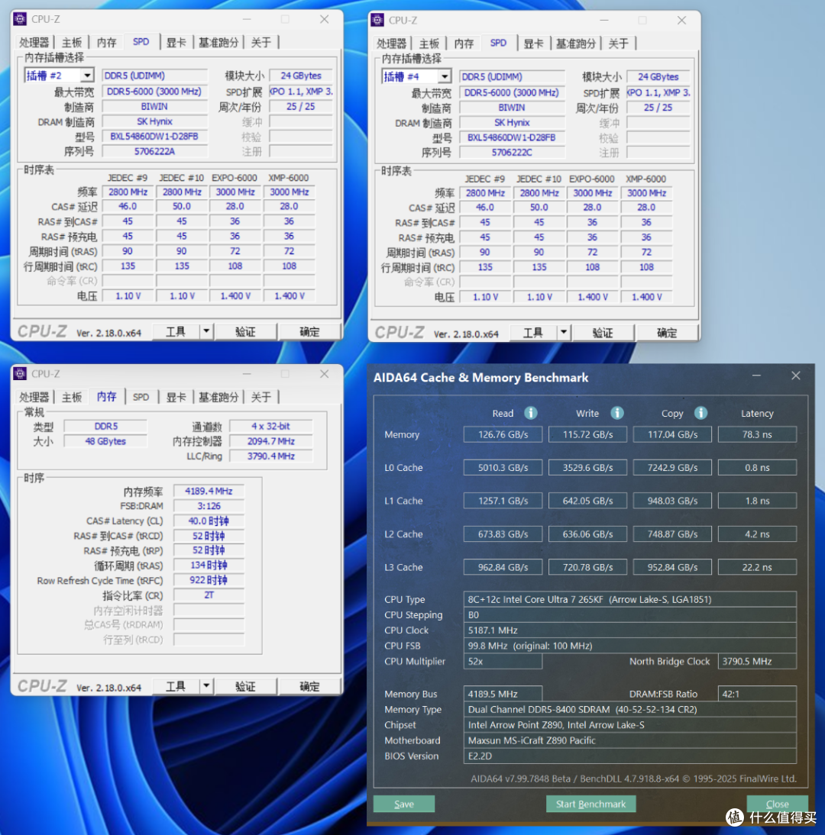Expand the 工具 arrow in memory tab window
This screenshot has height=835, width=825.
coord(206,686)
